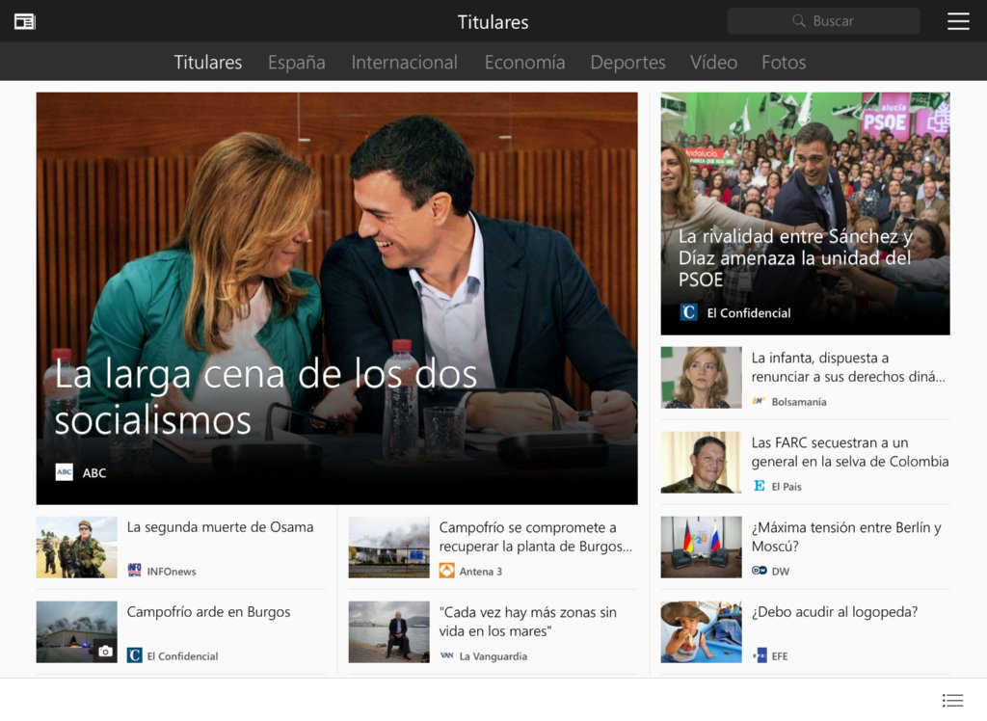Click 'INFOnews' source name text

click(172, 572)
